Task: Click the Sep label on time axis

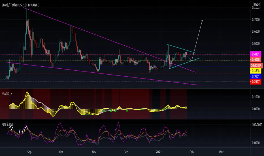Action: (29, 152)
